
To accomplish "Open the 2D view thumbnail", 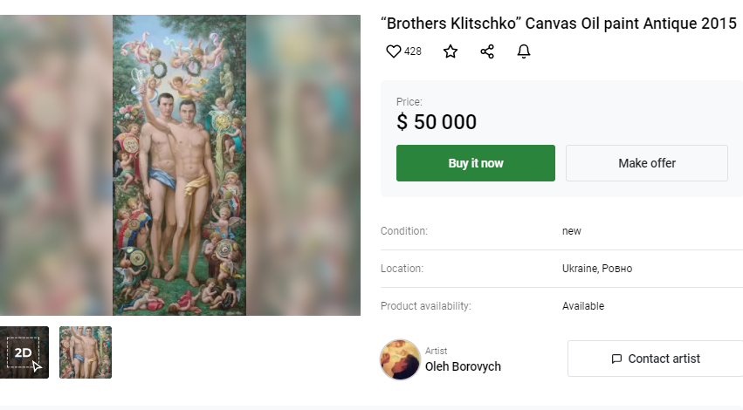I will coord(24,352).
